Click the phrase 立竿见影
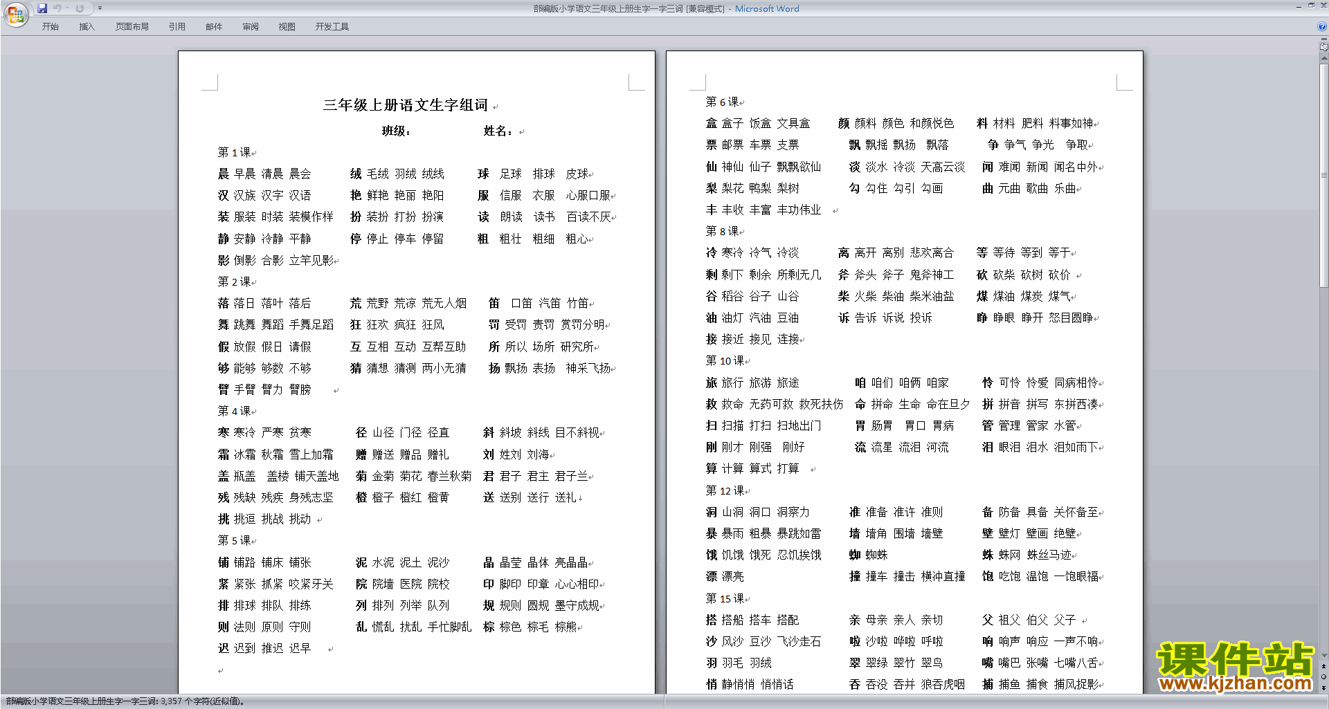Screen dimensions: 1329x709 tap(311, 261)
